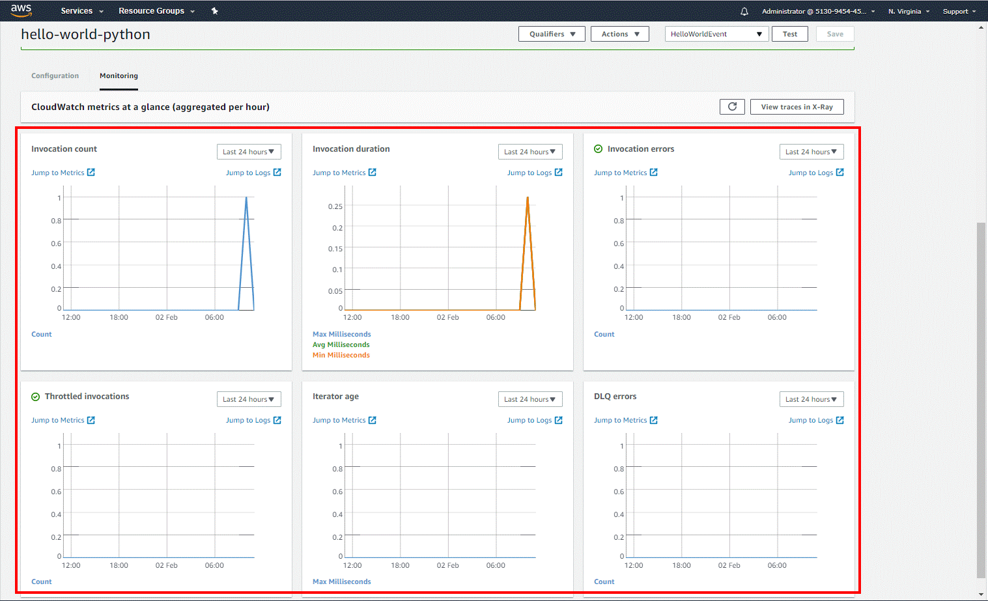This screenshot has width=988, height=601.
Task: Toggle Count legend under Invocation count chart
Action: pos(42,334)
